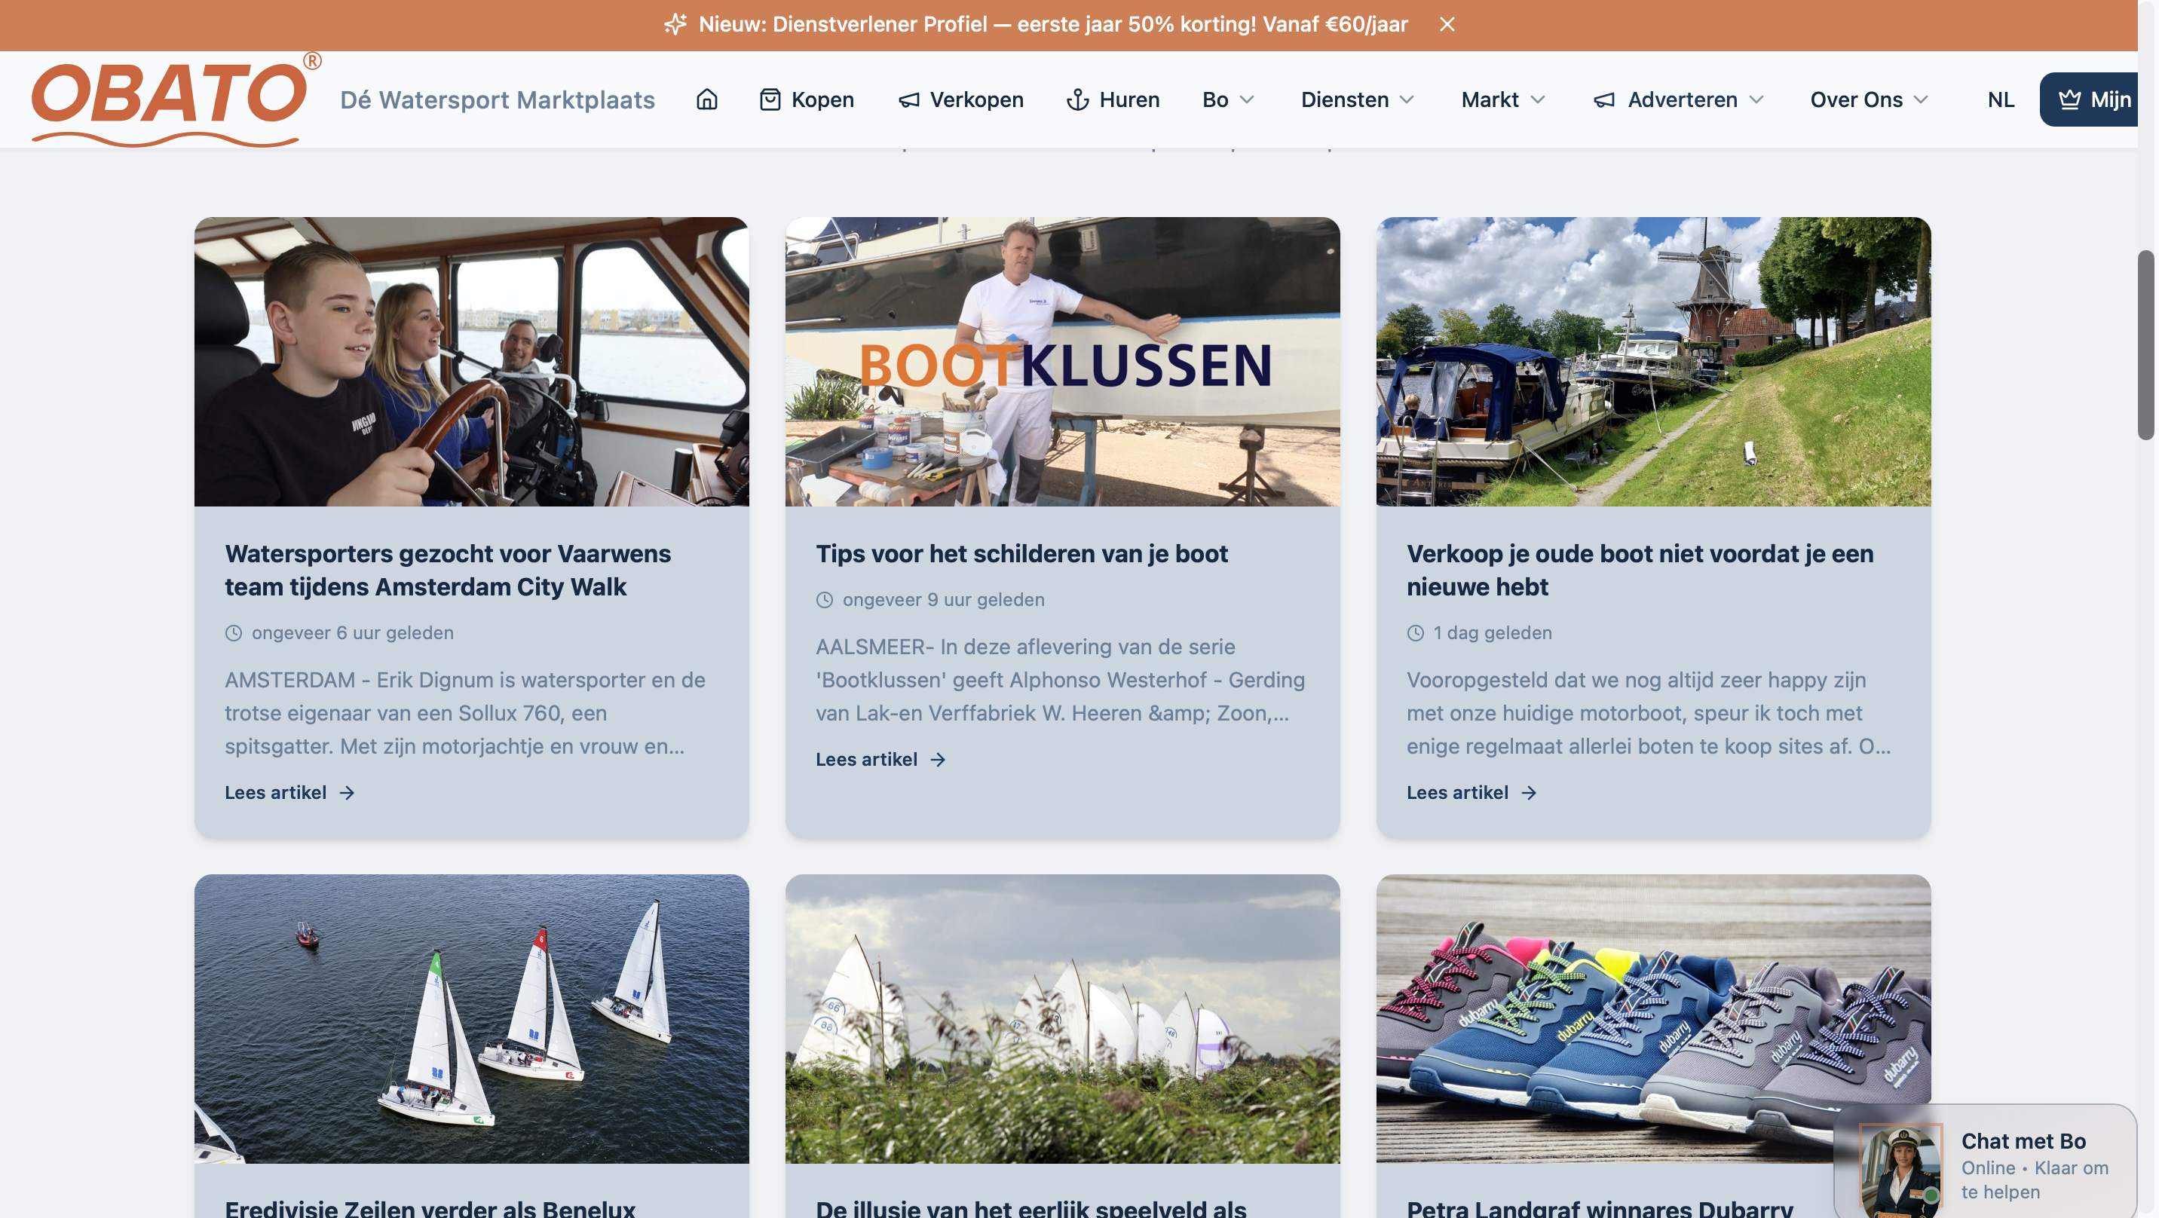Image resolution: width=2159 pixels, height=1218 pixels.
Task: Select Kopen in the navigation menu
Action: pos(822,99)
